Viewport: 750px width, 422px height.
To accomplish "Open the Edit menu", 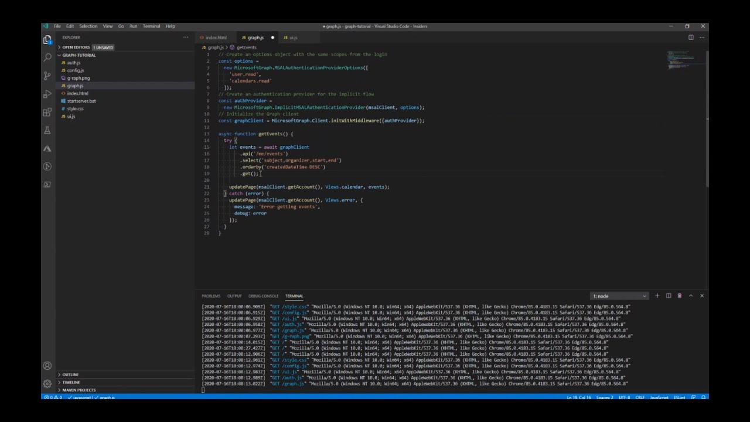I will (70, 26).
